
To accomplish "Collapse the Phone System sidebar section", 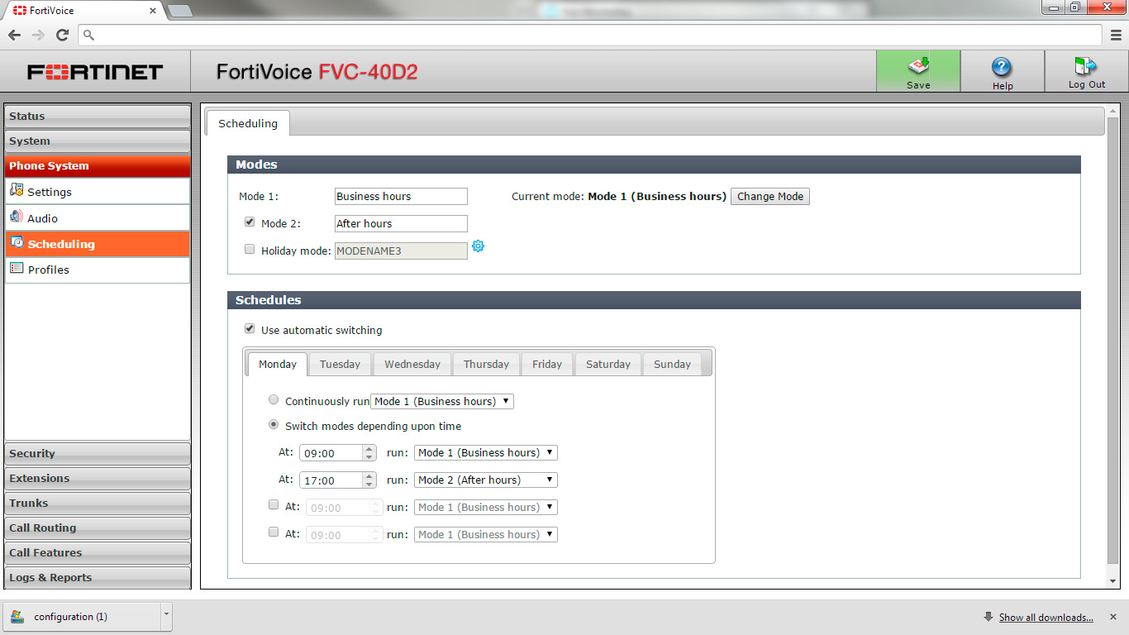I will (x=98, y=166).
